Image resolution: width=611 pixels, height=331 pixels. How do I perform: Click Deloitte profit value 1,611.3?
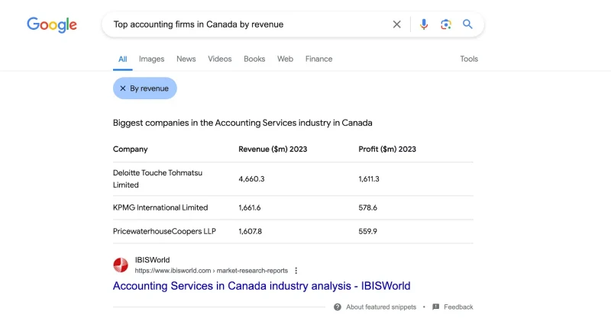point(369,179)
